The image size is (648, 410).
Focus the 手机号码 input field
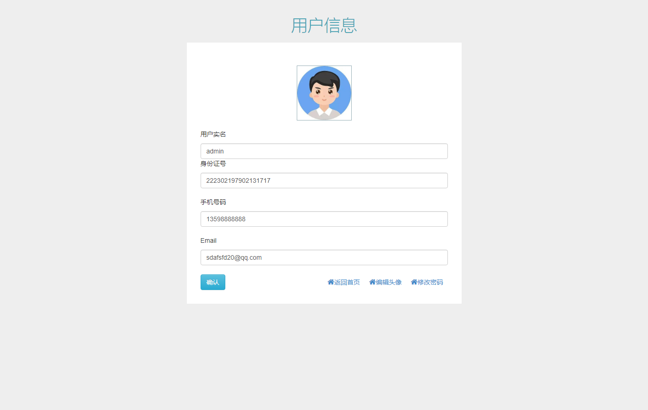click(x=324, y=219)
